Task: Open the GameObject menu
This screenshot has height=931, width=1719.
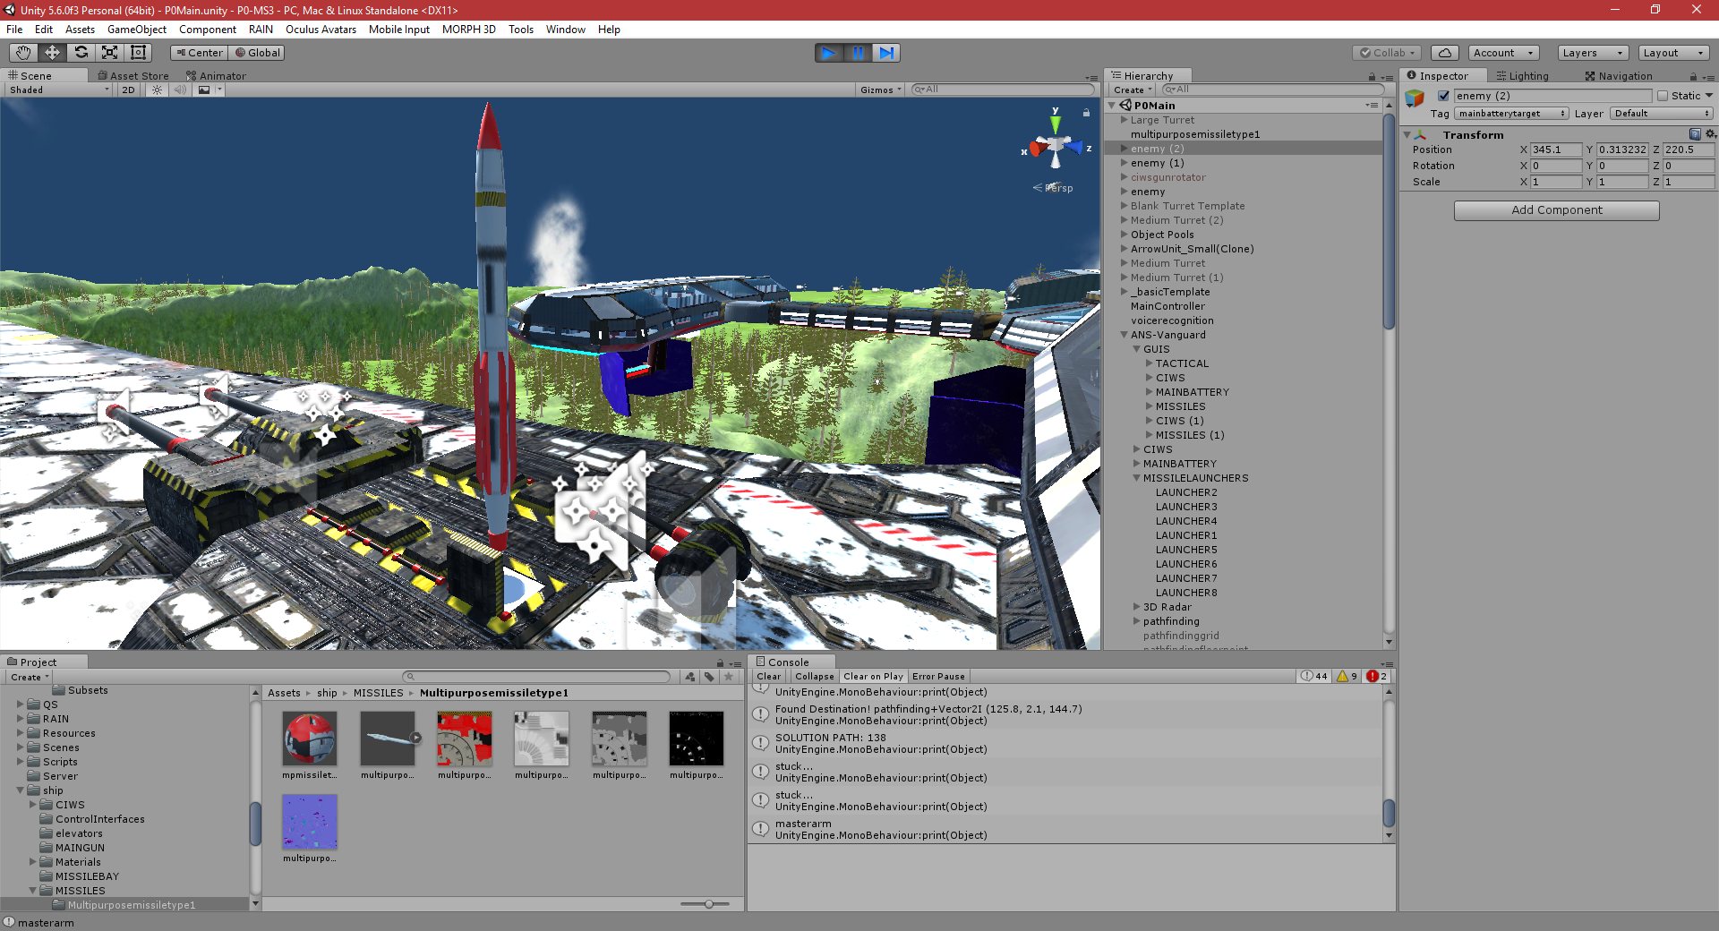Action: pos(136,30)
